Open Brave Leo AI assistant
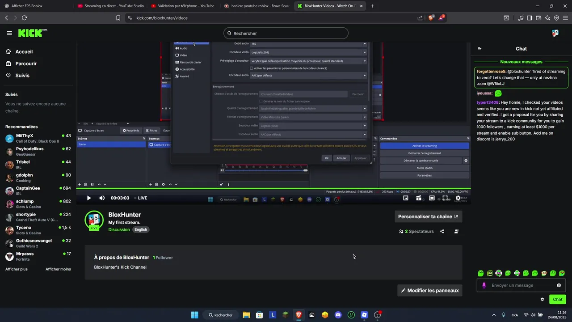This screenshot has height=322, width=572. click(x=548, y=18)
